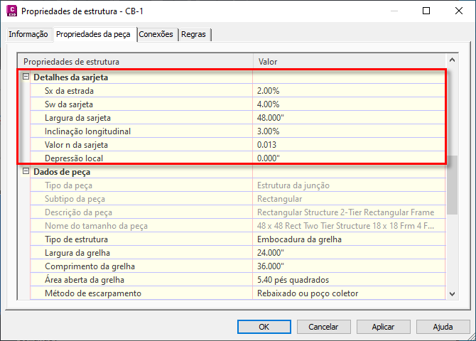Apply settings using the Aplicar button

click(x=383, y=327)
